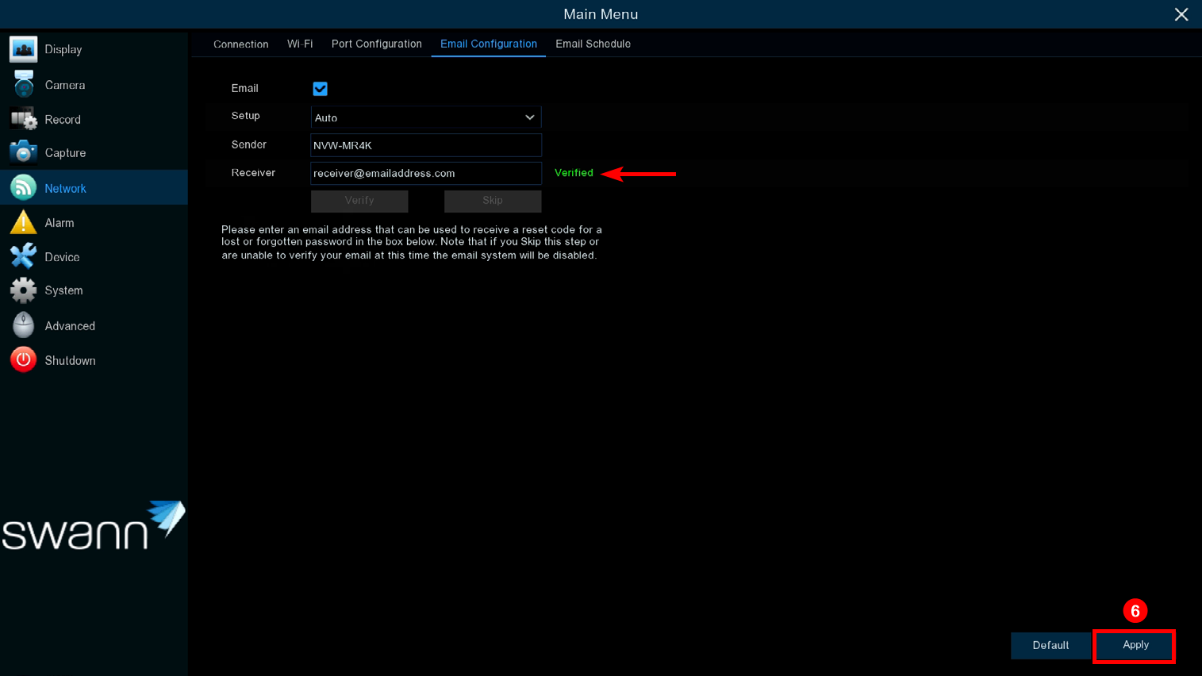Open the Advanced mouse icon
Viewport: 1202px width, 676px height.
point(23,325)
